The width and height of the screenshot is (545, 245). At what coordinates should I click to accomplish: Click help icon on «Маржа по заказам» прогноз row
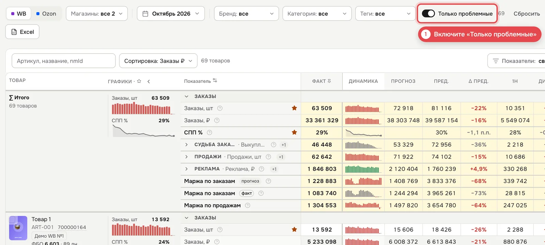(268, 181)
